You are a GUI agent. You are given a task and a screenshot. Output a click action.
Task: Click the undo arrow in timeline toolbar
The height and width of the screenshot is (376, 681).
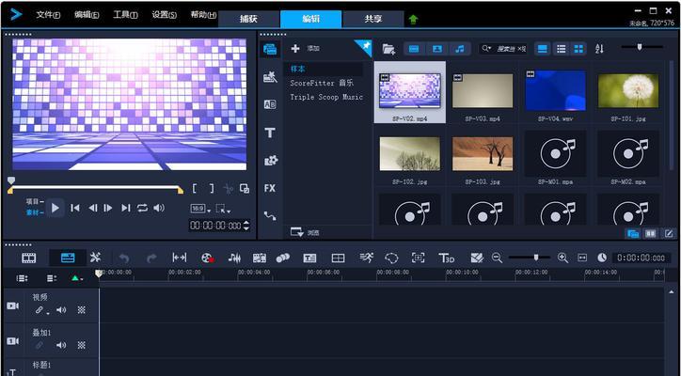tap(124, 258)
